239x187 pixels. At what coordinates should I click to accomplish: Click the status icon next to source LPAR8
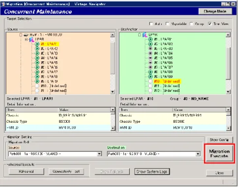tap(37, 77)
